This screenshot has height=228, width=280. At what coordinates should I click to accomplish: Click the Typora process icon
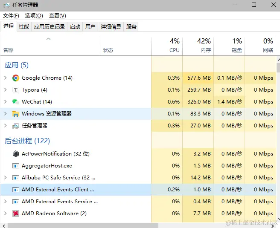click(16, 90)
